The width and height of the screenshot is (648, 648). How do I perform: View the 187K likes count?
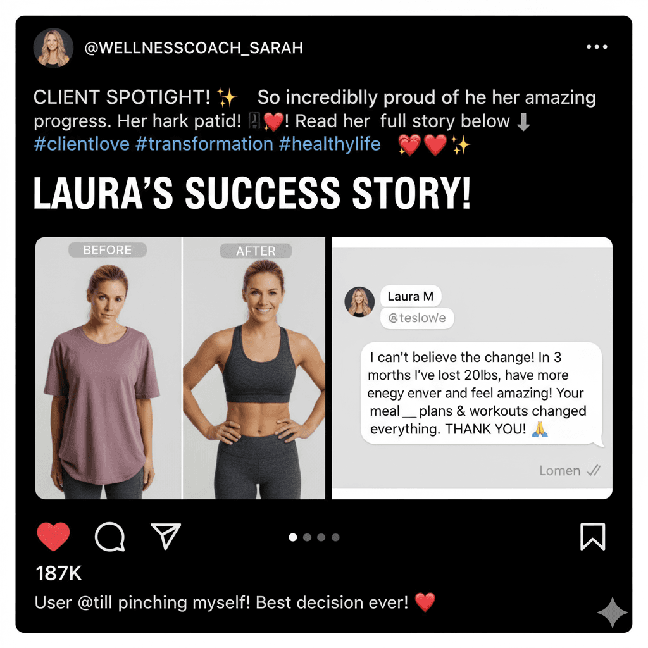59,573
